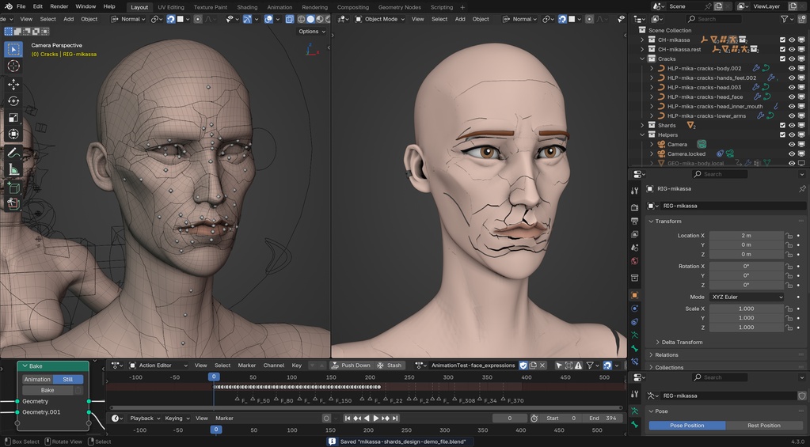The width and height of the screenshot is (810, 447).
Task: Uncheck the Shards collection checkbox
Action: (782, 125)
